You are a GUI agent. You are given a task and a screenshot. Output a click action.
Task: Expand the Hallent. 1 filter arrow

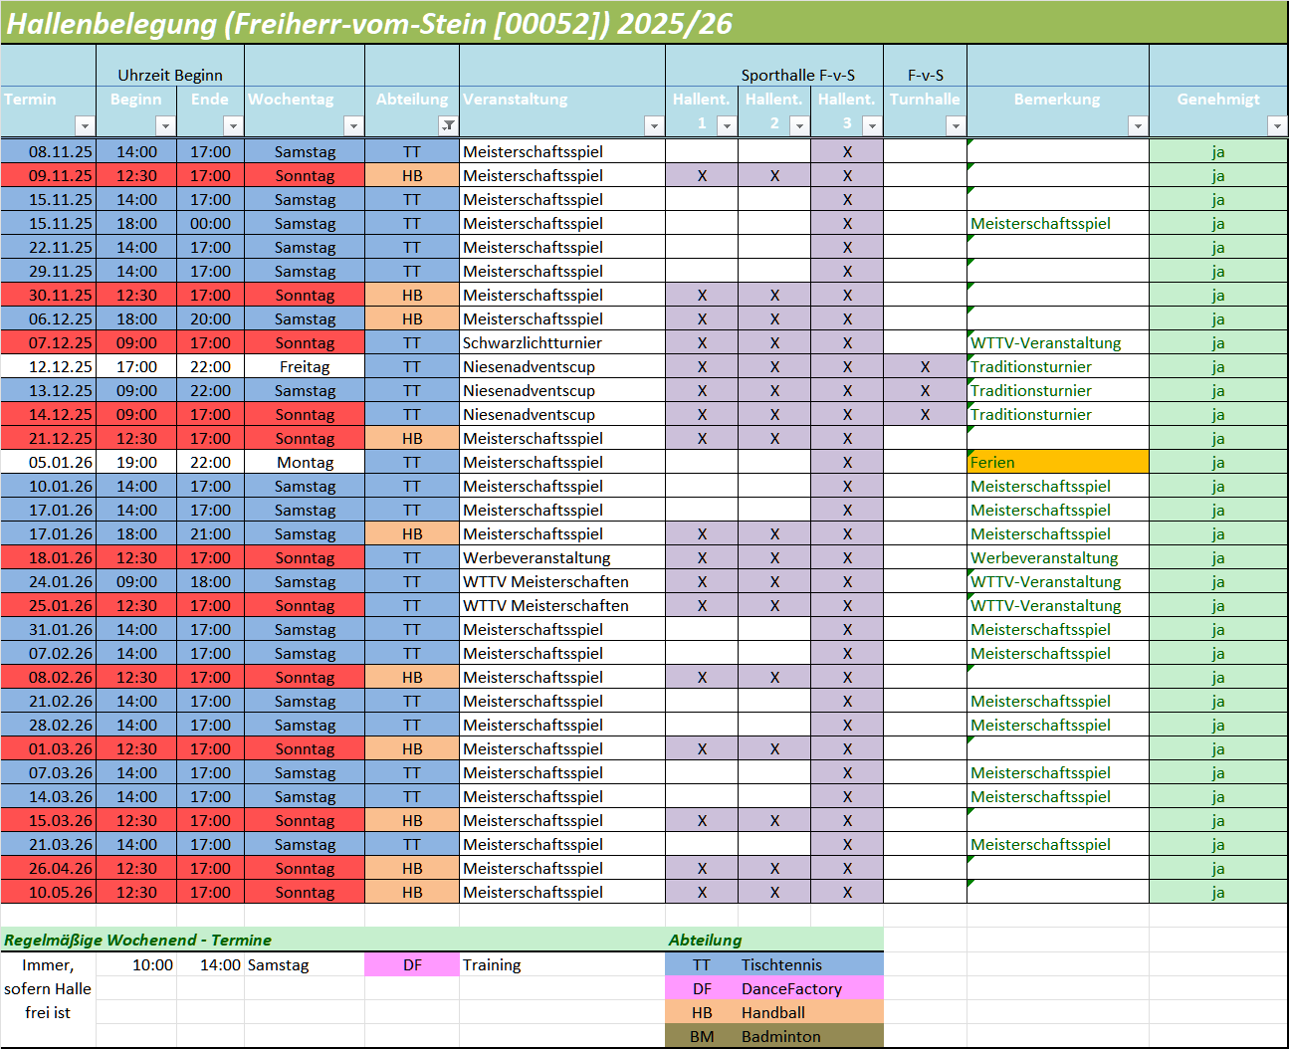tap(727, 125)
